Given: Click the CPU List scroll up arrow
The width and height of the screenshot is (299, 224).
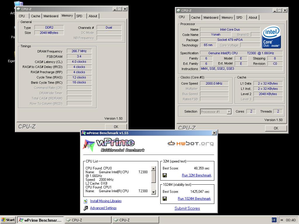Looking at the screenshot, I should click(x=154, y=169).
